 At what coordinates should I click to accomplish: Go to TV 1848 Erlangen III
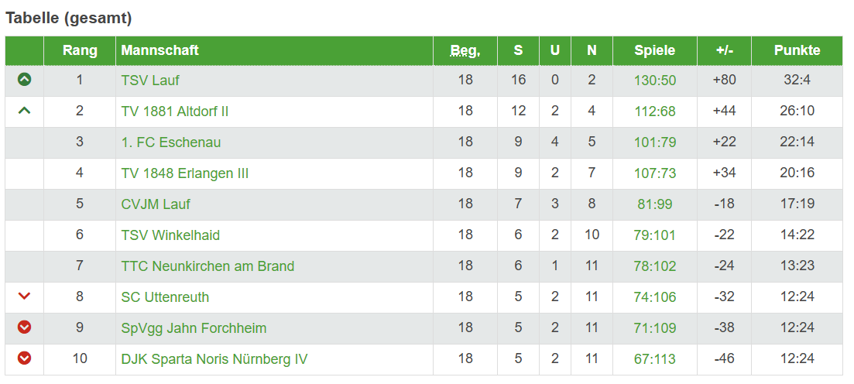pos(184,173)
